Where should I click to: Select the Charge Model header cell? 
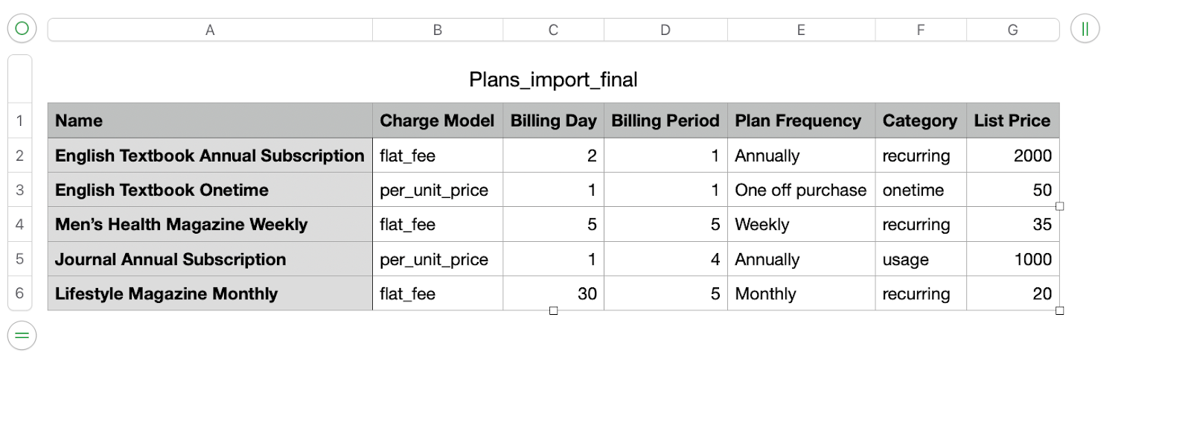coord(438,121)
